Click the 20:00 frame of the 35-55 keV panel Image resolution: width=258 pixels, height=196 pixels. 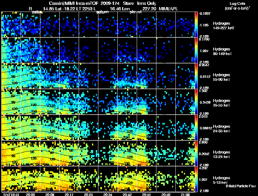[x=30, y=102]
